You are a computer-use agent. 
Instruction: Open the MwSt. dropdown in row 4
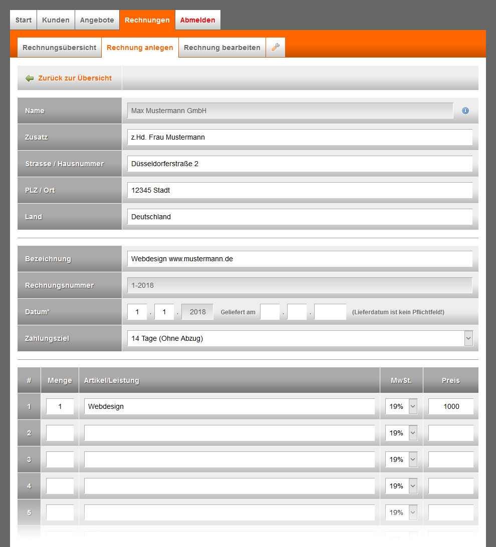pos(401,486)
